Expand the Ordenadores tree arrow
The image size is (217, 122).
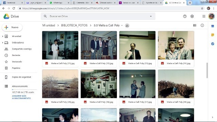click(x=2, y=43)
